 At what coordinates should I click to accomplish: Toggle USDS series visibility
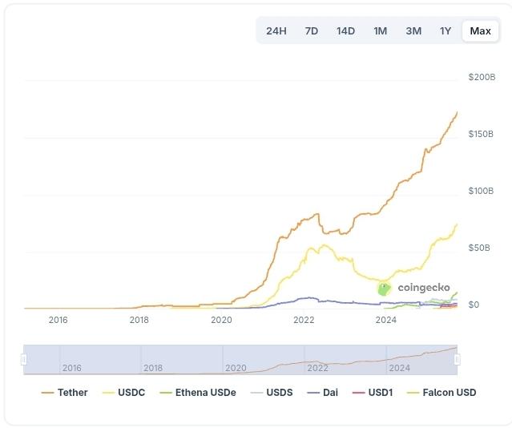pyautogui.click(x=272, y=393)
